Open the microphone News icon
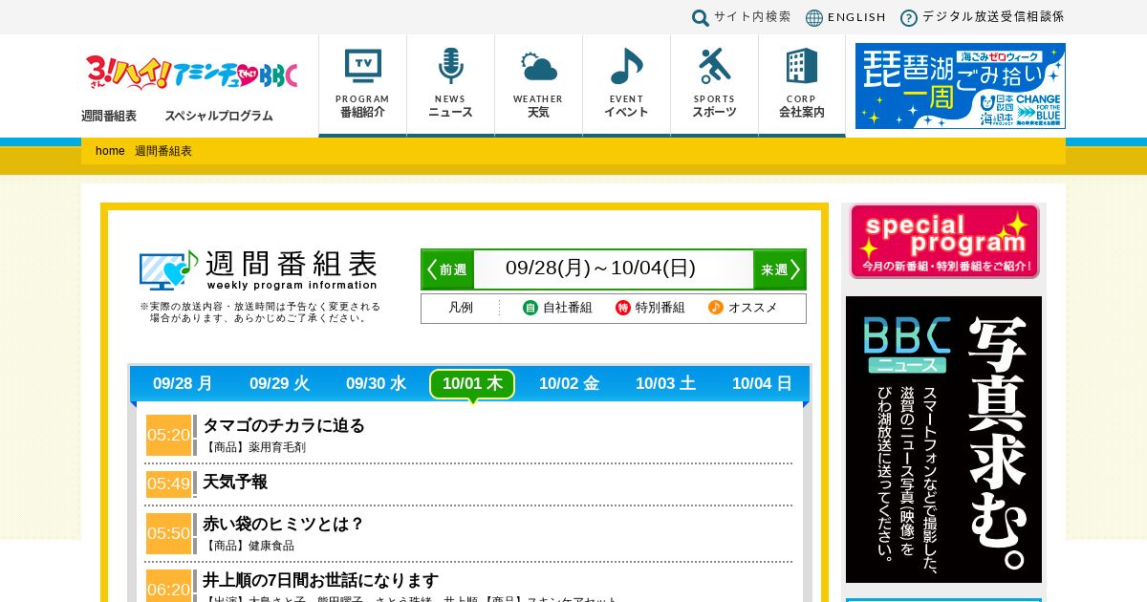Image resolution: width=1147 pixels, height=602 pixels. click(x=450, y=66)
